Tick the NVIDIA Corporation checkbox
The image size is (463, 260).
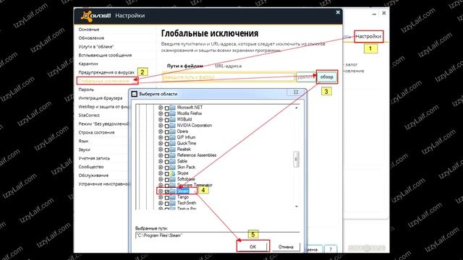[x=167, y=126]
